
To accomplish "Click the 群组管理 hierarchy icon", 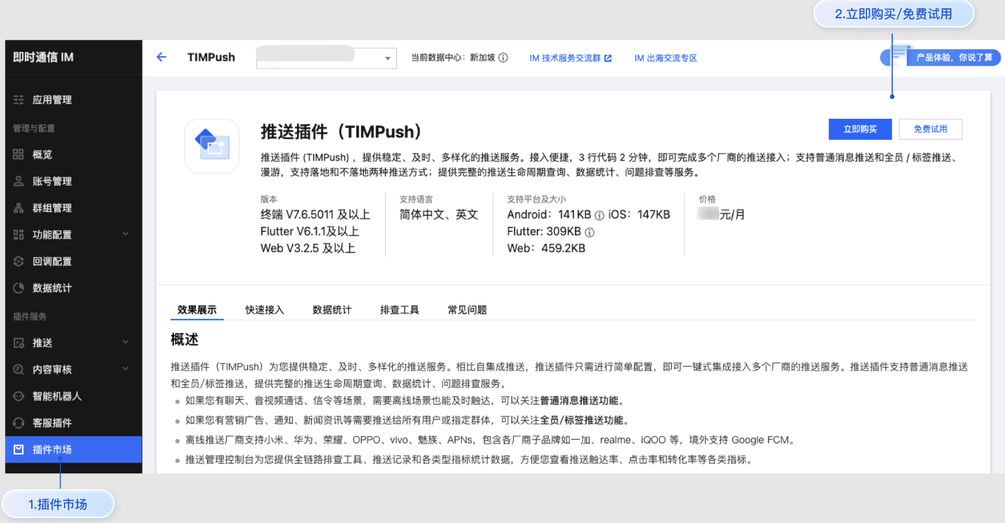I will tap(18, 208).
